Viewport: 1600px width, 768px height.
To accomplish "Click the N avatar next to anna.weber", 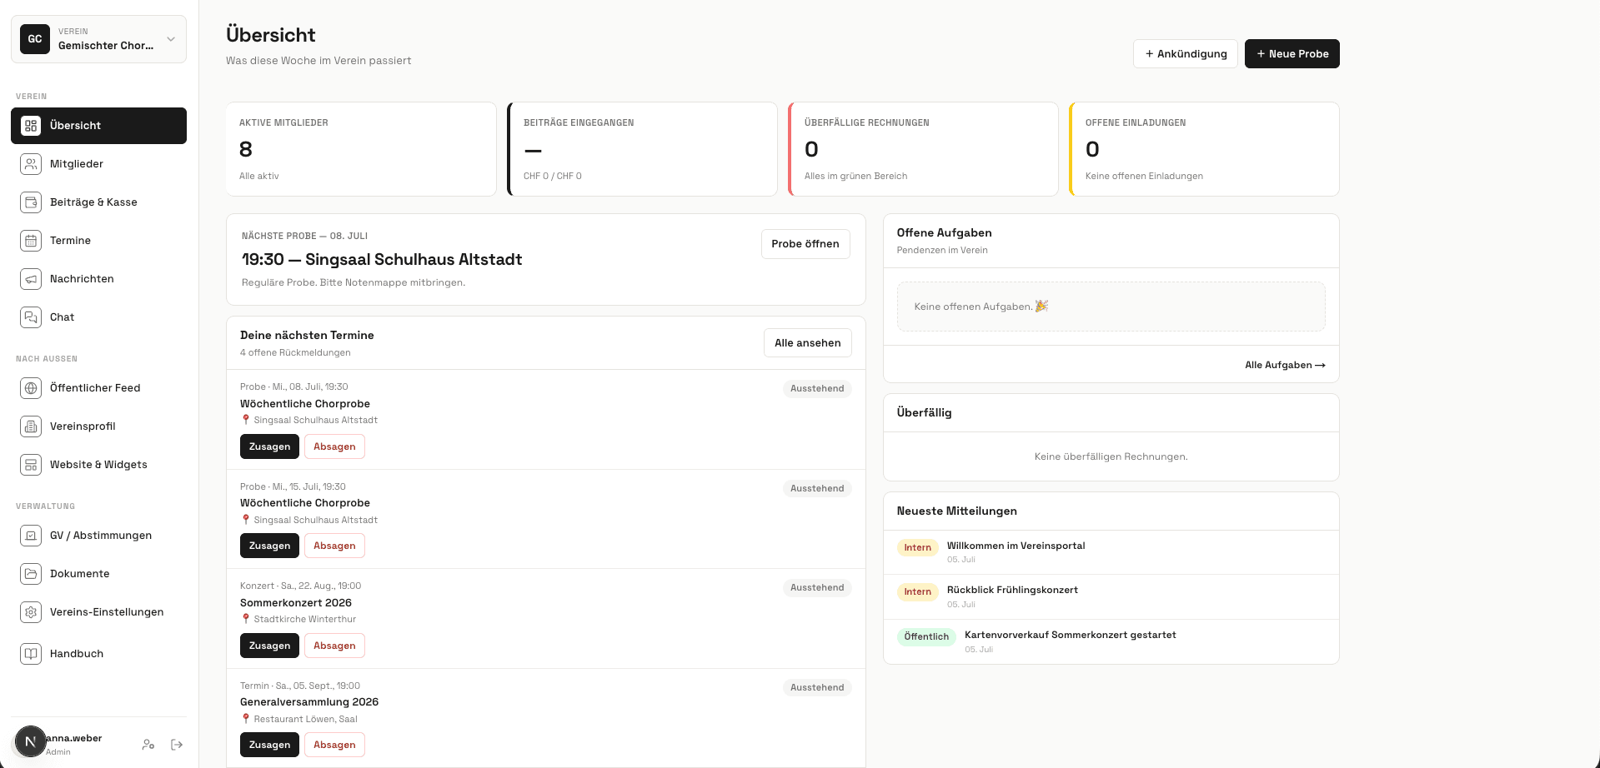I will [31, 741].
